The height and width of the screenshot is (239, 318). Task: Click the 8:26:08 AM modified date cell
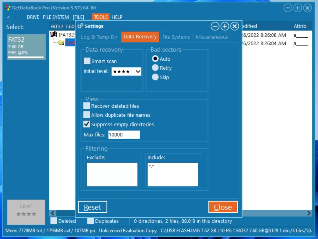coord(264,35)
